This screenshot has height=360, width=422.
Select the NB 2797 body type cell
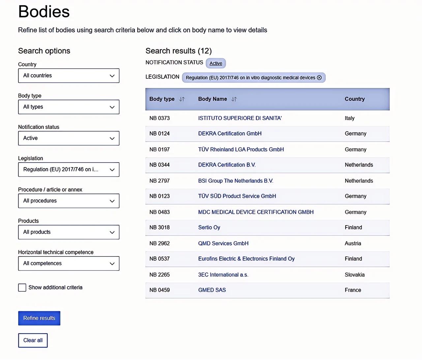[x=160, y=181]
